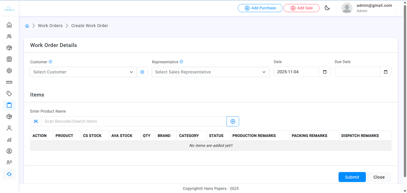
Task: Click the sync refresh icon in sidebar
Action: pos(9,174)
